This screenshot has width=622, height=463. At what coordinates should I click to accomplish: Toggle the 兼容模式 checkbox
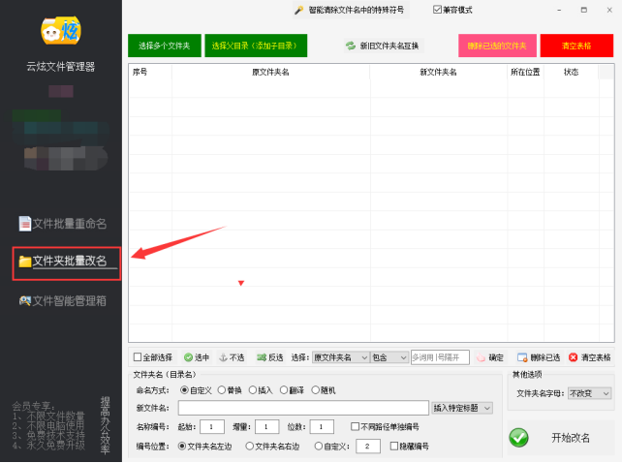(437, 10)
